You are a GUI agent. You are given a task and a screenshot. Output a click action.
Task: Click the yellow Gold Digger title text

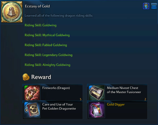pyautogui.click(x=116, y=105)
